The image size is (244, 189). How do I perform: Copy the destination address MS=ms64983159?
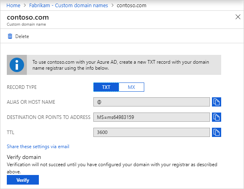(216, 117)
